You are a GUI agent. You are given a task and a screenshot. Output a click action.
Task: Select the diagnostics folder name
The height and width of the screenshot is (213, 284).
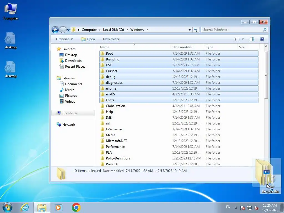coord(114,83)
